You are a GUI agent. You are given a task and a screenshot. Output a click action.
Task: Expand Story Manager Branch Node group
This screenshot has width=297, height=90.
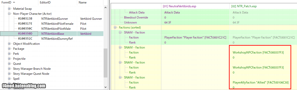9,69
